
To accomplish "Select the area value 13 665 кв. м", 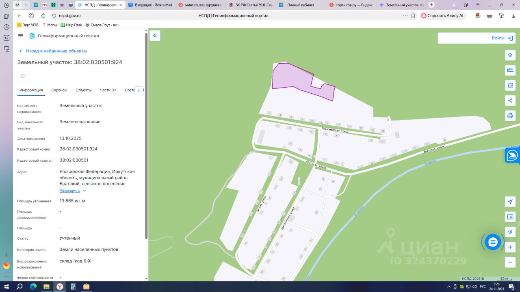I will pyautogui.click(x=72, y=201).
